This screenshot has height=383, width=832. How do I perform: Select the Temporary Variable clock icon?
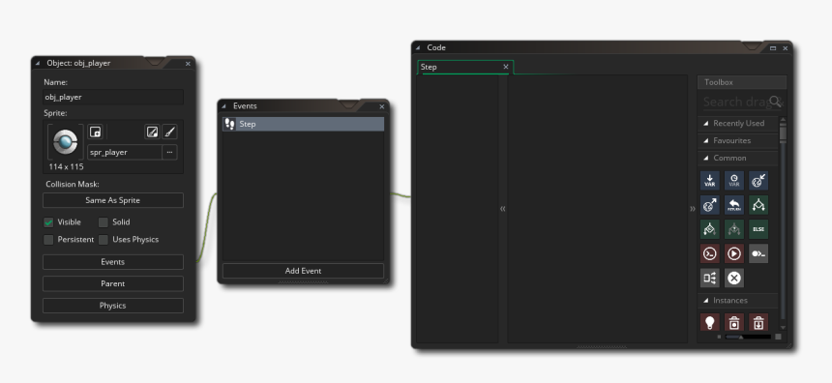point(734,181)
